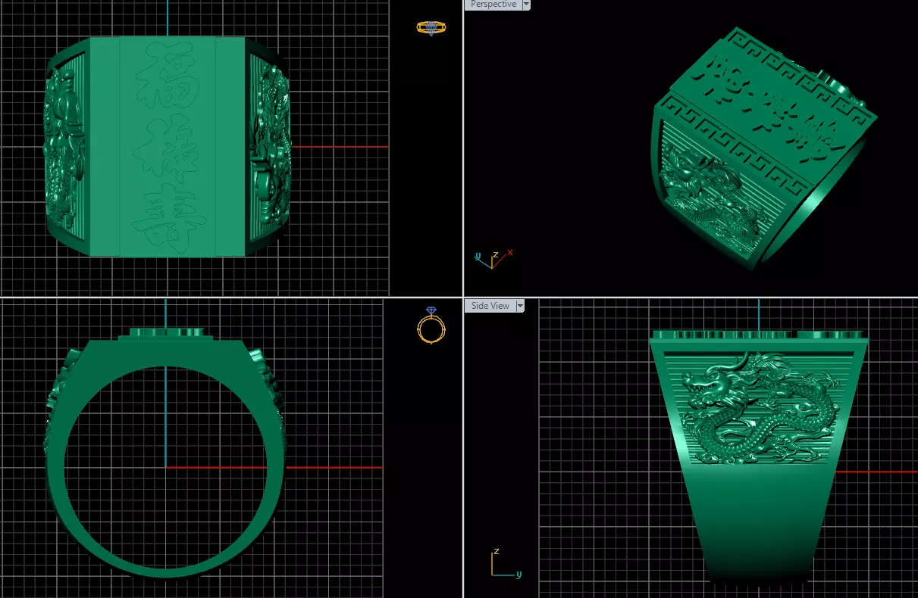Viewport: 918px width, 598px height.
Task: Click the ZY axis gizmo in Side View
Action: [x=502, y=562]
